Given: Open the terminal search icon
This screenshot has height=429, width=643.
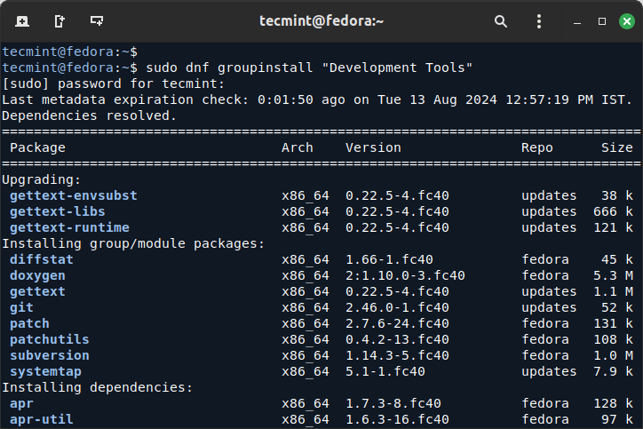Looking at the screenshot, I should pyautogui.click(x=501, y=20).
